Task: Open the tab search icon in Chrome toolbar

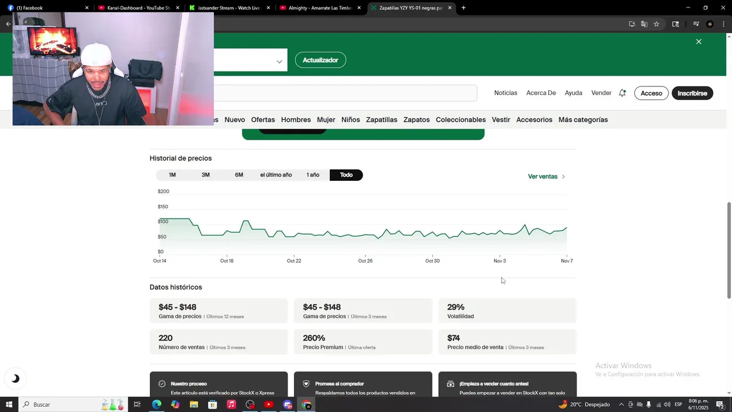Action: 675,24
